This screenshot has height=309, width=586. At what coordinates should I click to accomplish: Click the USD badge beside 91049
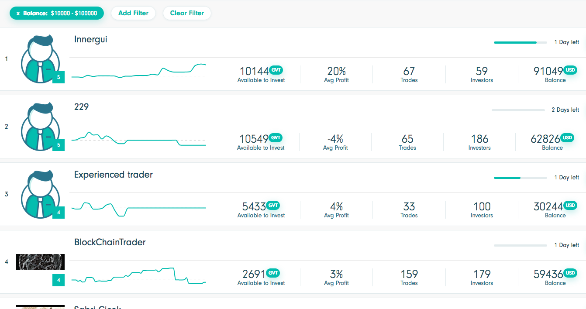coord(570,70)
